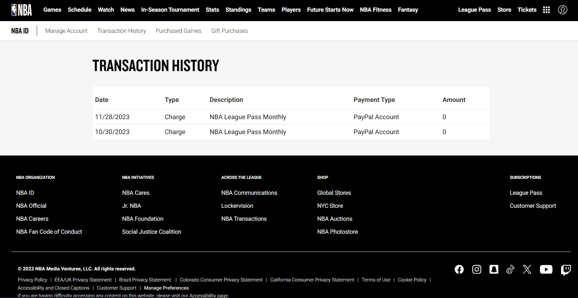Open the Customer Support link under Subscriptions
This screenshot has height=298, width=578.
pyautogui.click(x=533, y=206)
